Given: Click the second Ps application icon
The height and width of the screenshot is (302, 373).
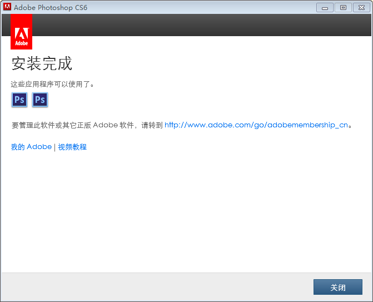Looking at the screenshot, I should [40, 100].
